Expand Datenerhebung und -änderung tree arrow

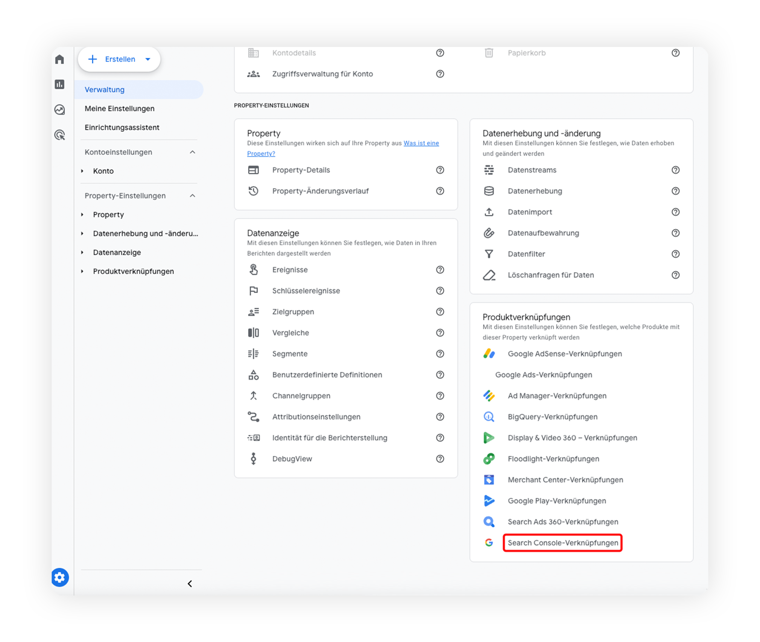82,233
